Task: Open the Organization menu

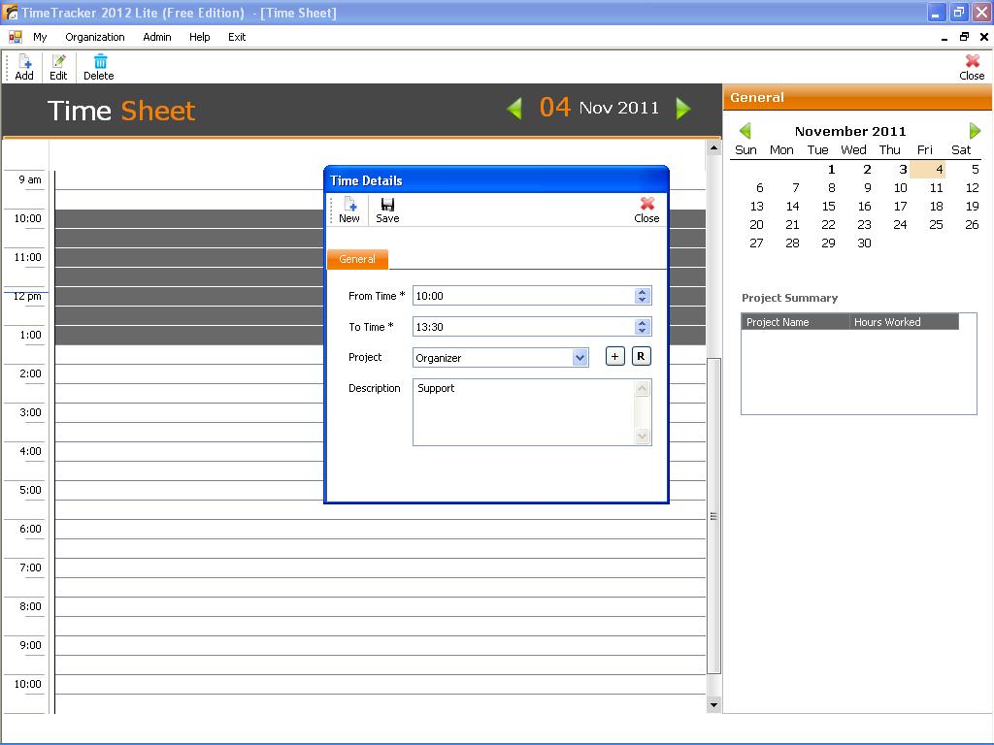Action: [95, 38]
